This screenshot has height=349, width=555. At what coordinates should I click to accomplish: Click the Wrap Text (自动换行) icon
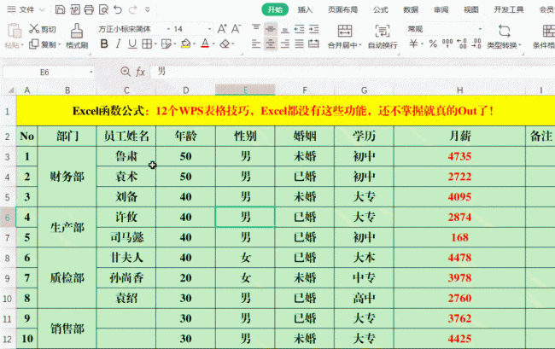click(x=383, y=31)
